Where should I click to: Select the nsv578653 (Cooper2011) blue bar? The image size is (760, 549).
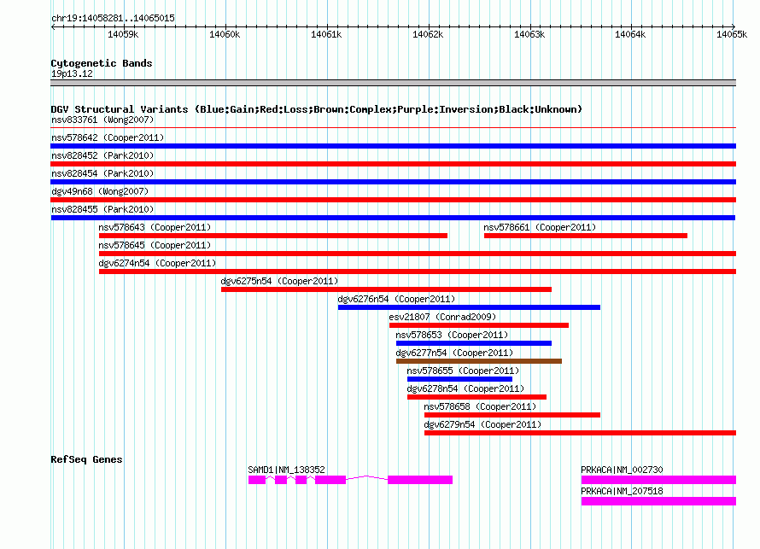click(x=474, y=343)
